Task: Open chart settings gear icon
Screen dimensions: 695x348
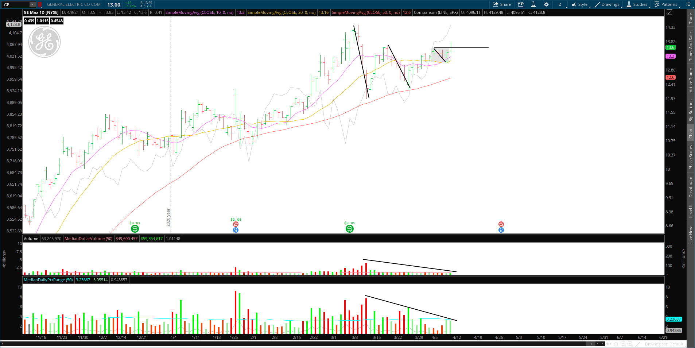Action: (546, 4)
